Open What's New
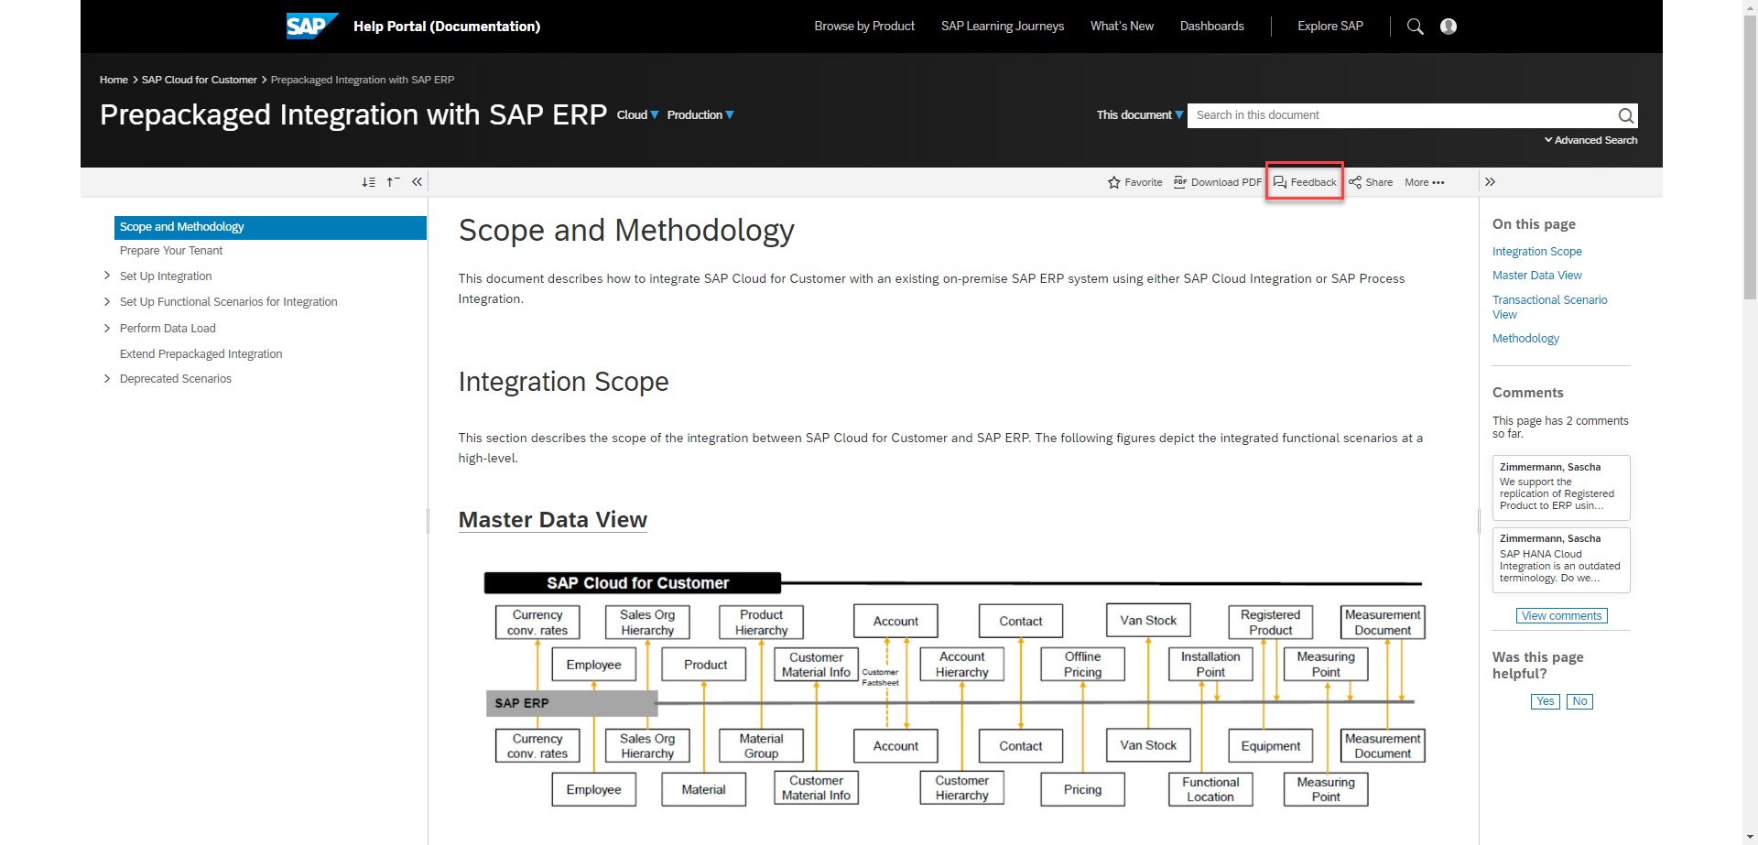The height and width of the screenshot is (845, 1758). click(1122, 27)
